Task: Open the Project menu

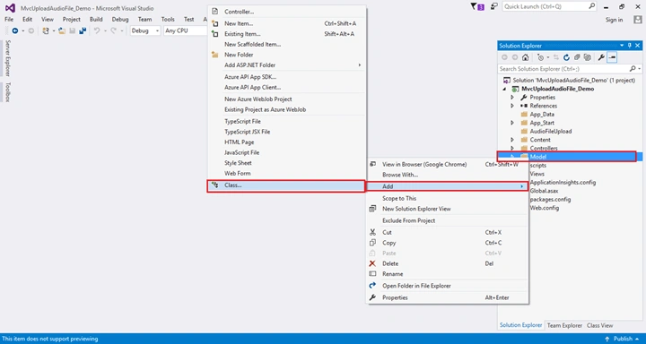Action: pos(72,20)
